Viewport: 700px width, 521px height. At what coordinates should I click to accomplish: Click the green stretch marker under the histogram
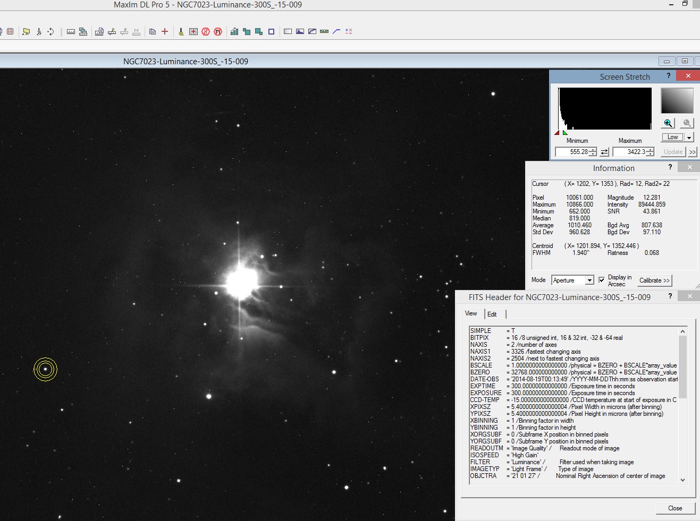click(565, 133)
